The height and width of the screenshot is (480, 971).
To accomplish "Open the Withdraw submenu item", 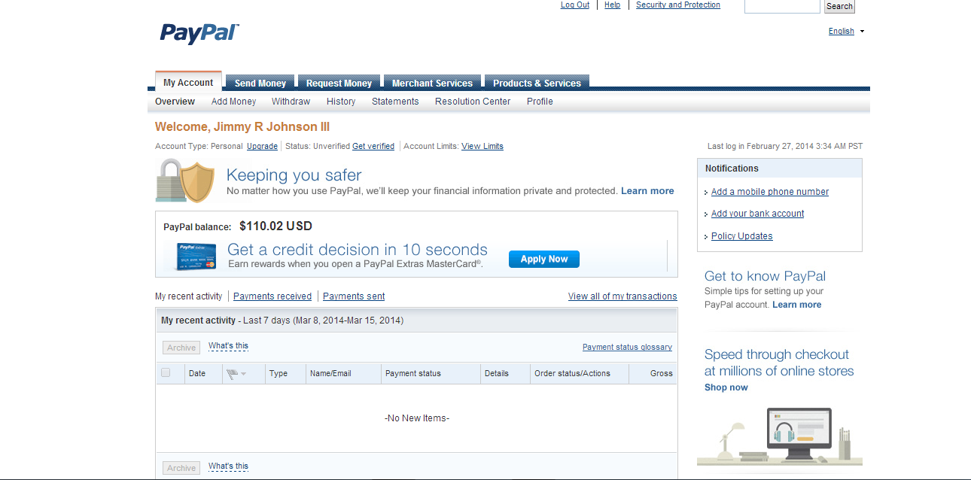I will click(291, 102).
